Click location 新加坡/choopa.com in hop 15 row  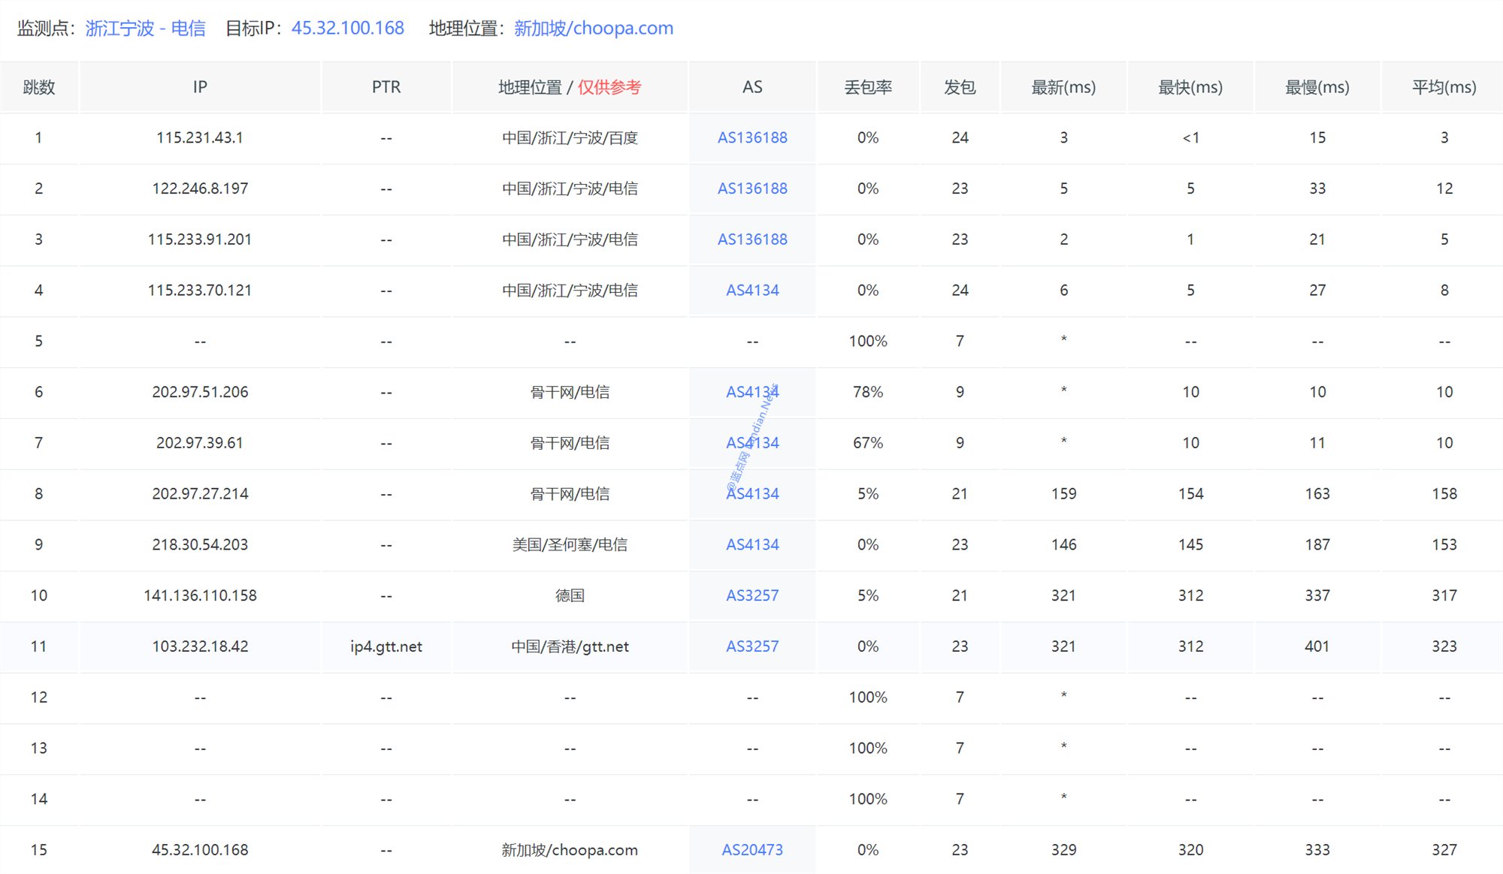(x=570, y=850)
